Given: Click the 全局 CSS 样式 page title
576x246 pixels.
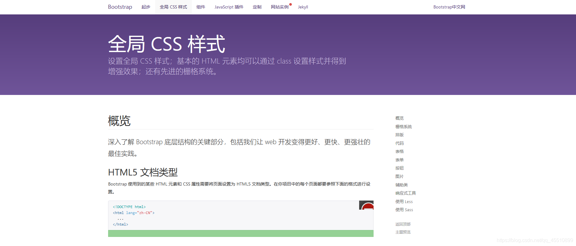Looking at the screenshot, I should click(x=166, y=44).
